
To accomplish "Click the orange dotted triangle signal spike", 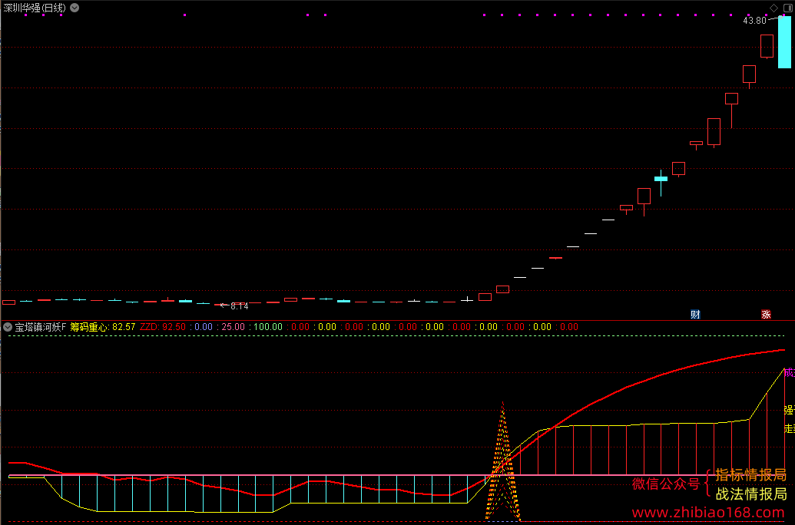I will click(x=502, y=461).
